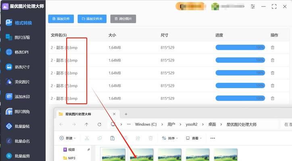Viewport: 292px width, 161px height.
Task: Go up one folder in Explorer
Action: [86, 124]
